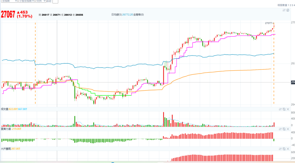295x163 pixels.
Task: Swap indicator in 買賣力道 panel
Action: pos(284,129)
